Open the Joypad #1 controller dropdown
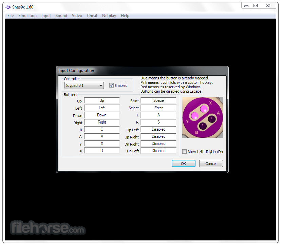281x245 pixels. (x=84, y=86)
